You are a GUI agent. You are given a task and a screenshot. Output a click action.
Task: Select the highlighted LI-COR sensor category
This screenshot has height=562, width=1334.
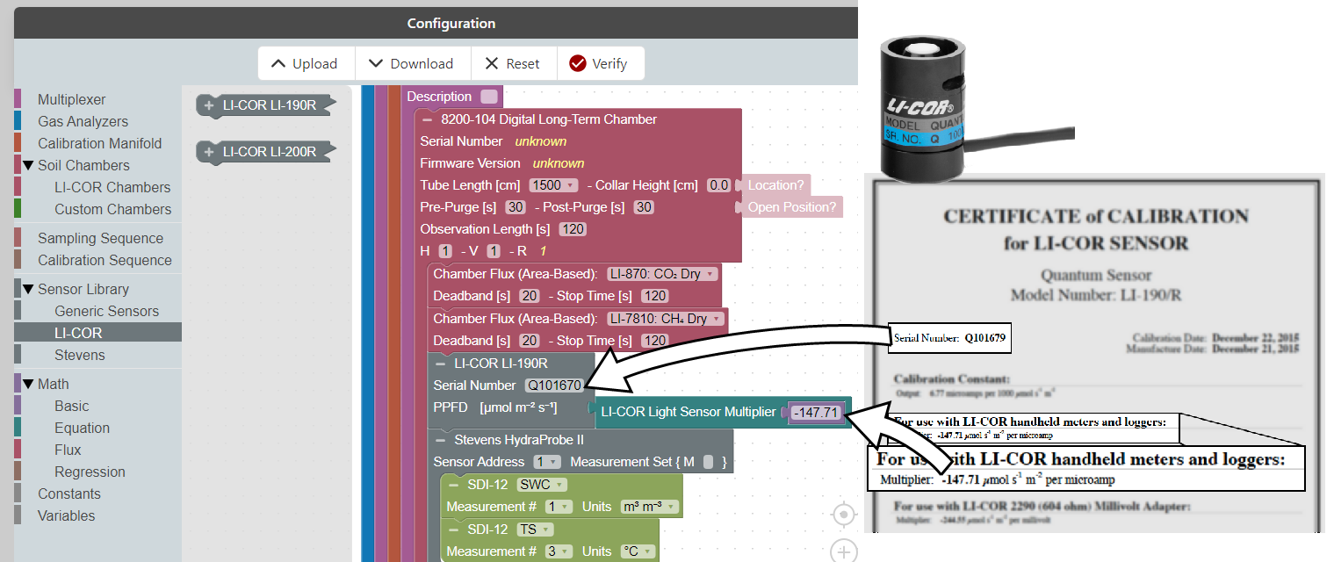[x=97, y=333]
